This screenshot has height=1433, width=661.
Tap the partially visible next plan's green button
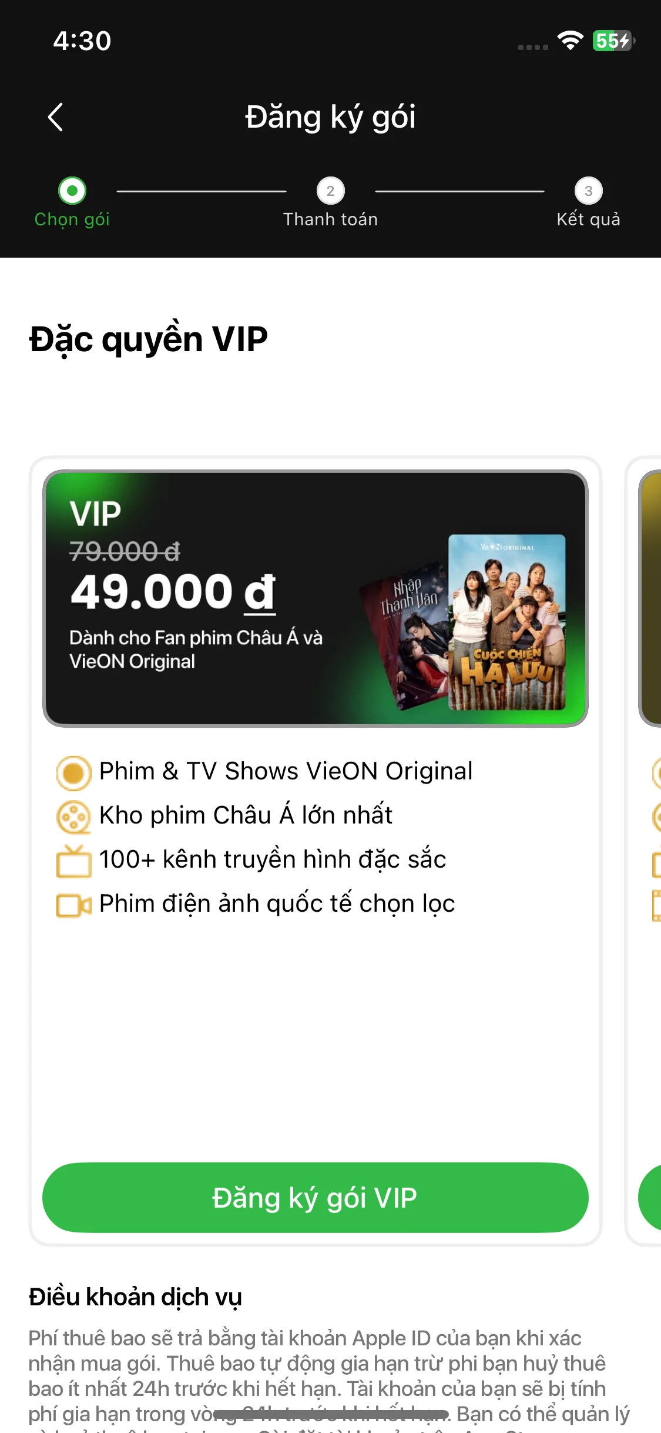[x=650, y=1198]
